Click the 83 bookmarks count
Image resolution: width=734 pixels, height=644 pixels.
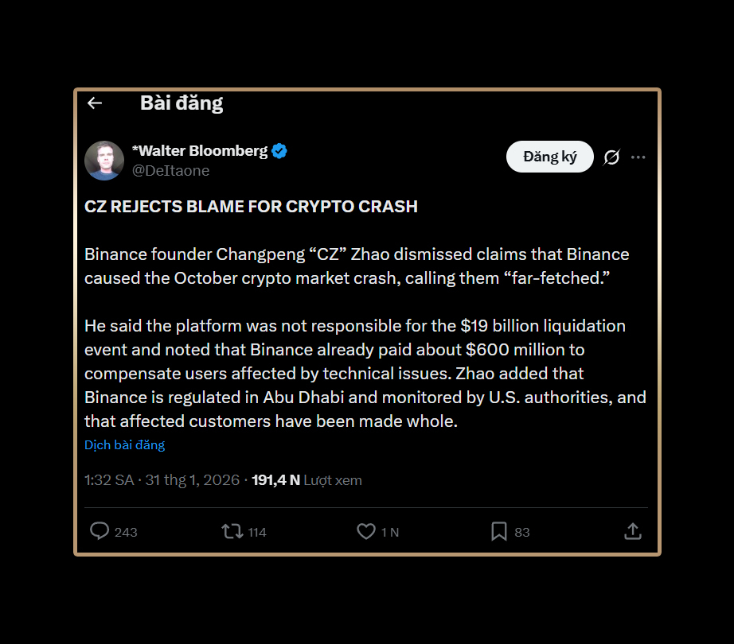pos(522,532)
